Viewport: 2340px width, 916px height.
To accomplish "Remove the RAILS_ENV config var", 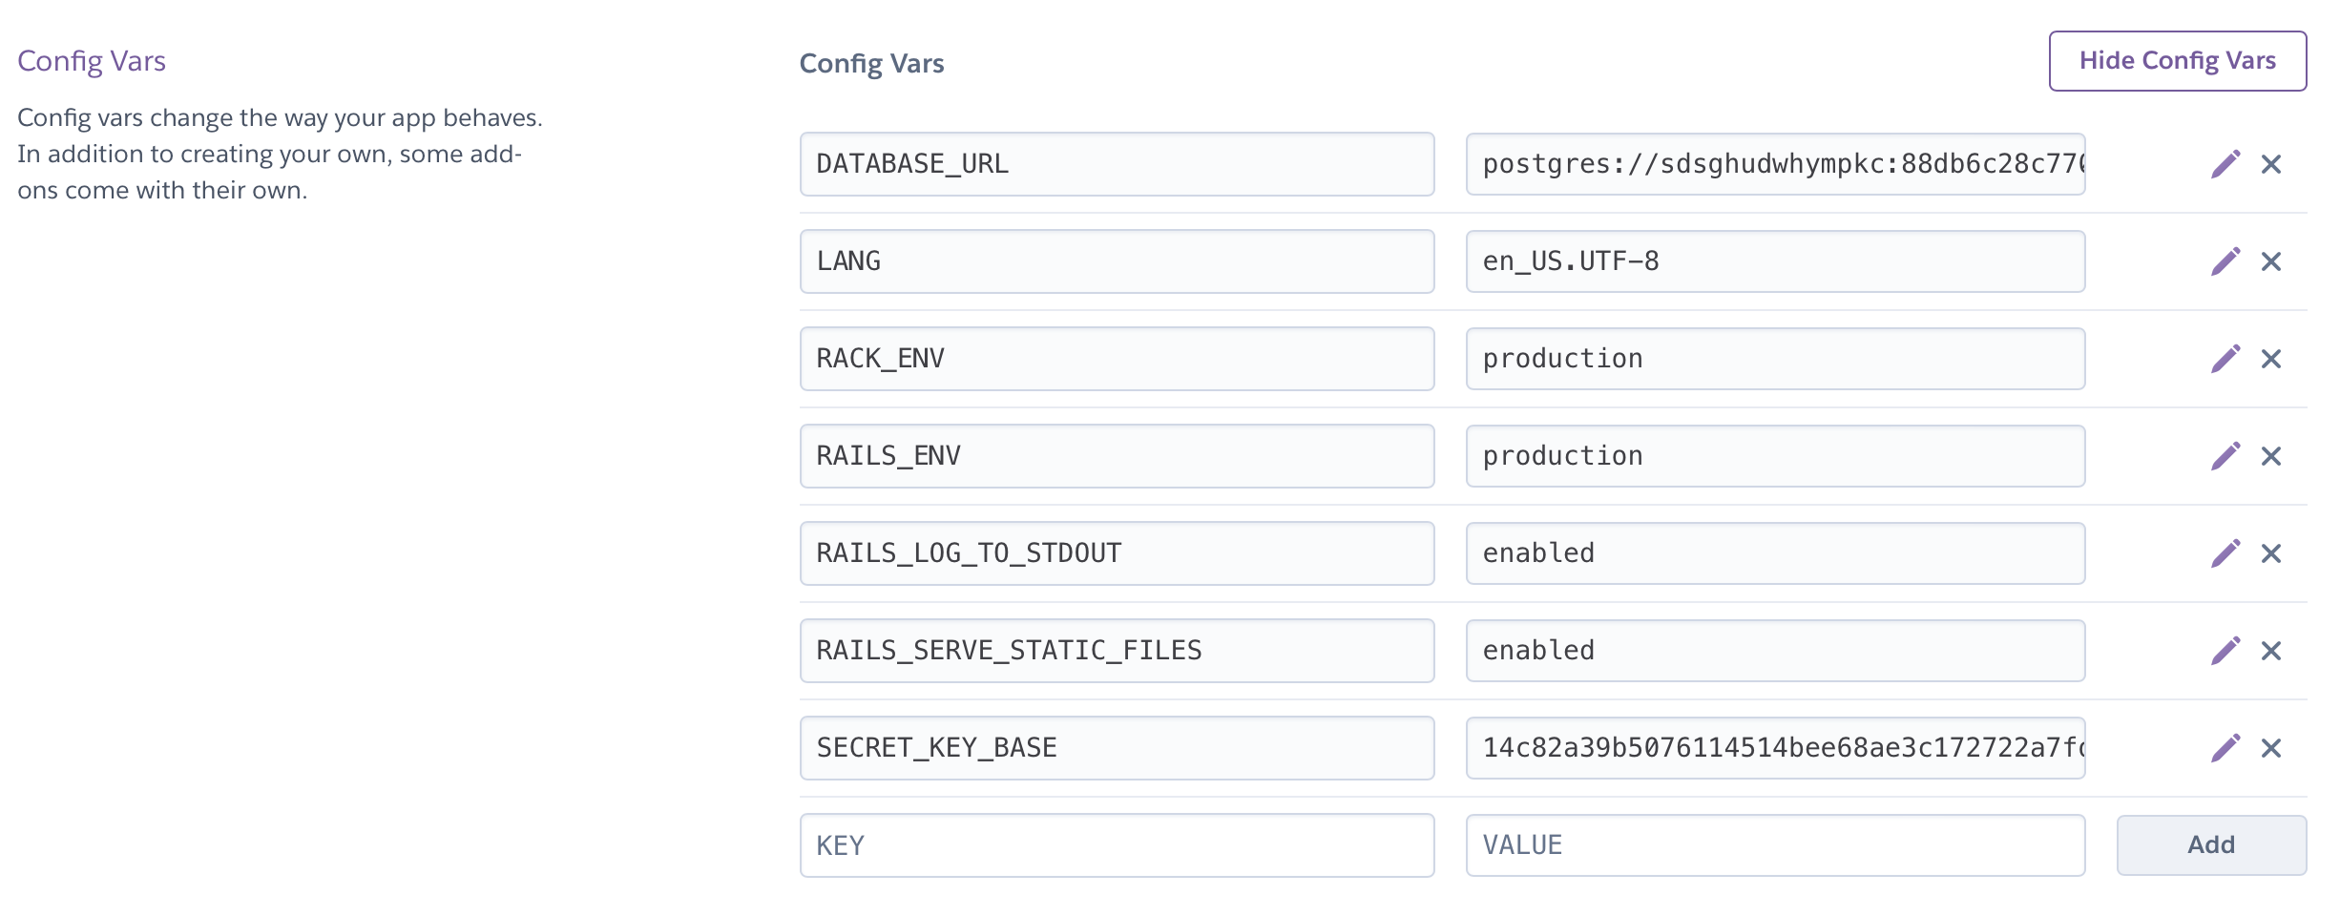I will click(2273, 455).
